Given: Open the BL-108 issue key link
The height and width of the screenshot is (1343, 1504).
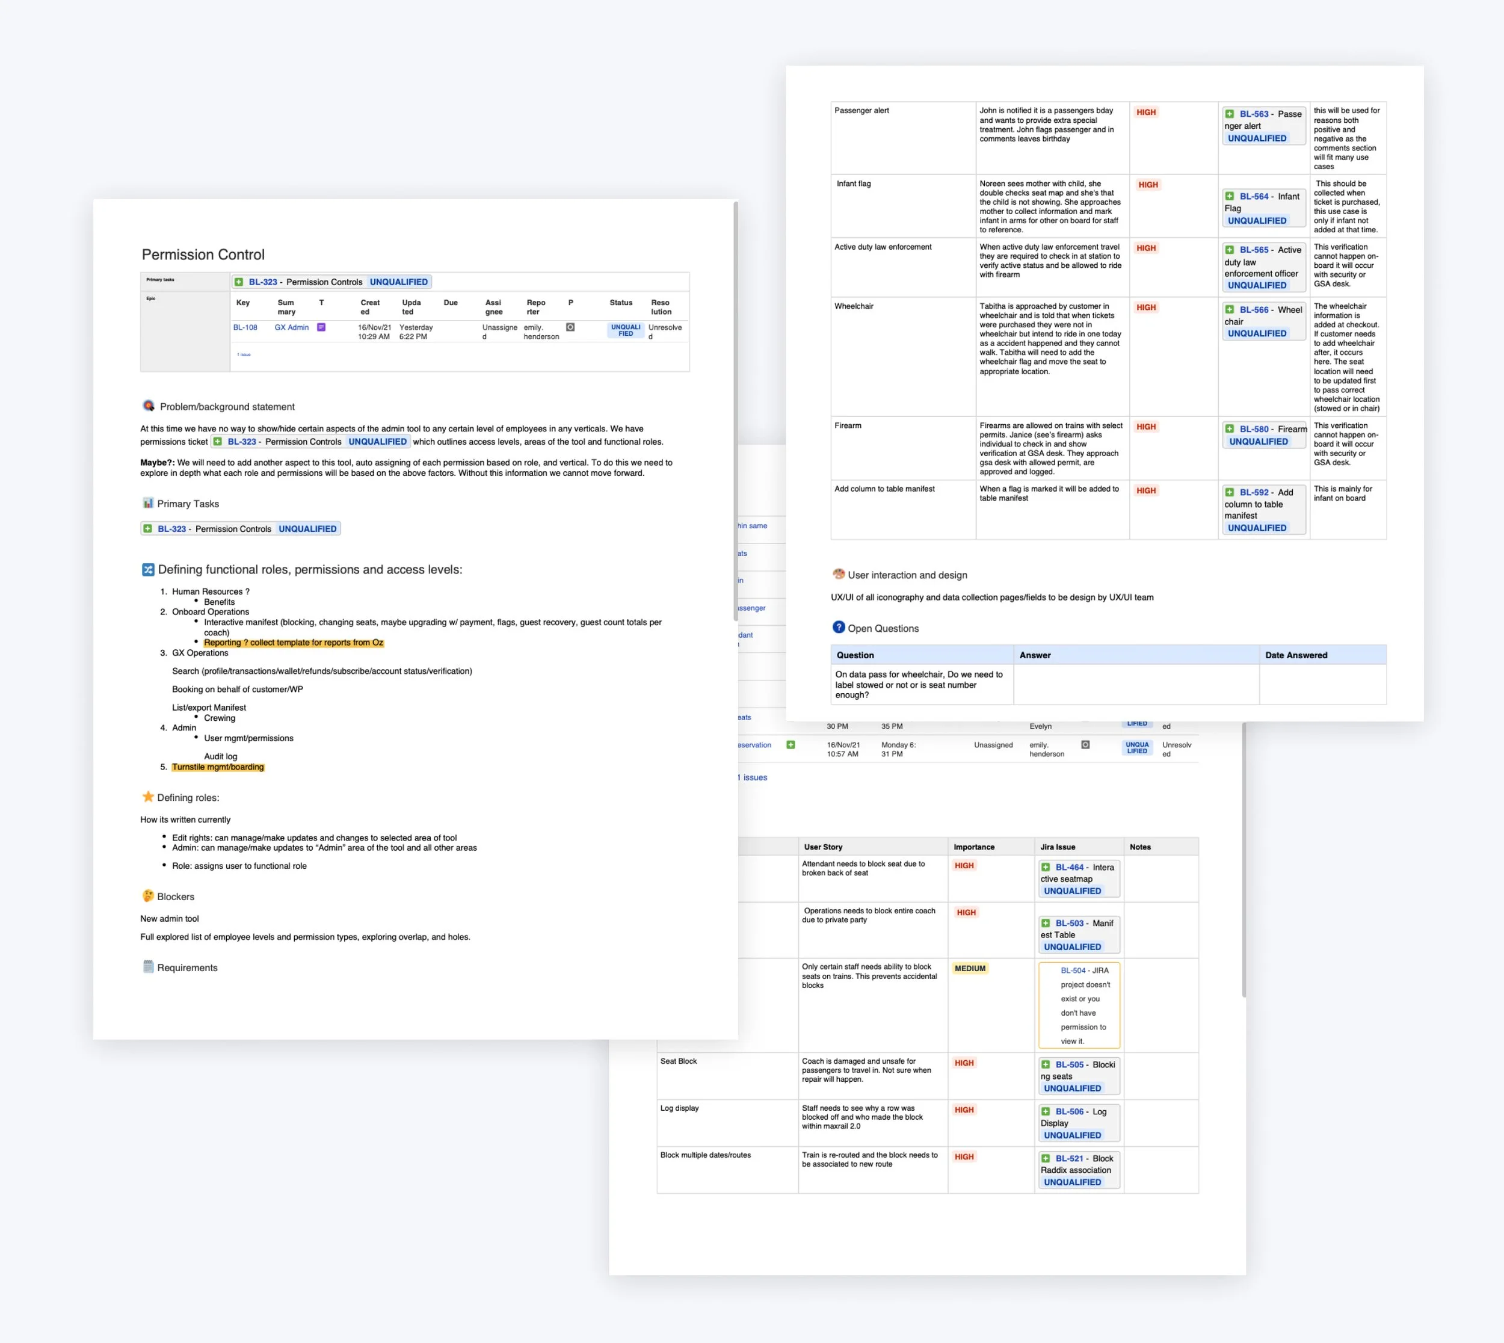Looking at the screenshot, I should tap(245, 328).
